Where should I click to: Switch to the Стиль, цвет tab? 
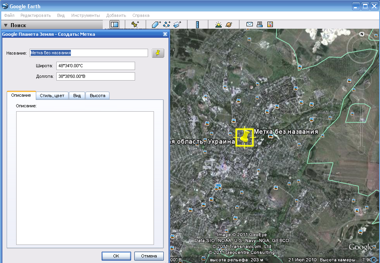(52, 96)
